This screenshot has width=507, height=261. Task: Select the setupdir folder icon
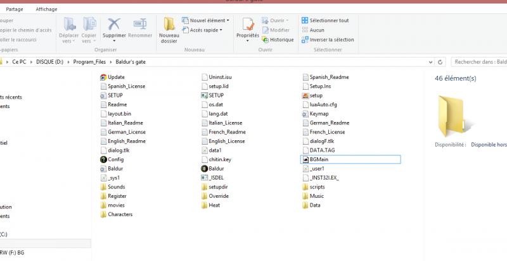[204, 187]
